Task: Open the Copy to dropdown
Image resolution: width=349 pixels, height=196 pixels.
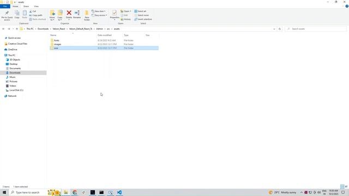Action: tap(60, 16)
